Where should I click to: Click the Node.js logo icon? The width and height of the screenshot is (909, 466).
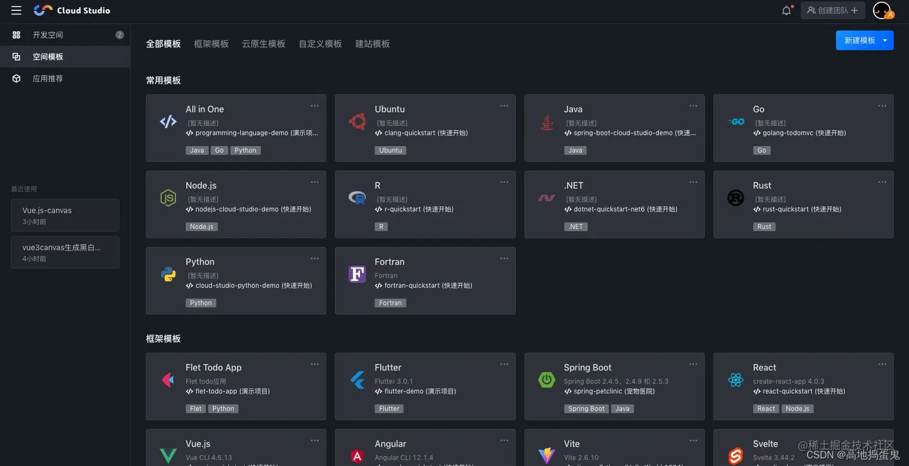pyautogui.click(x=168, y=198)
